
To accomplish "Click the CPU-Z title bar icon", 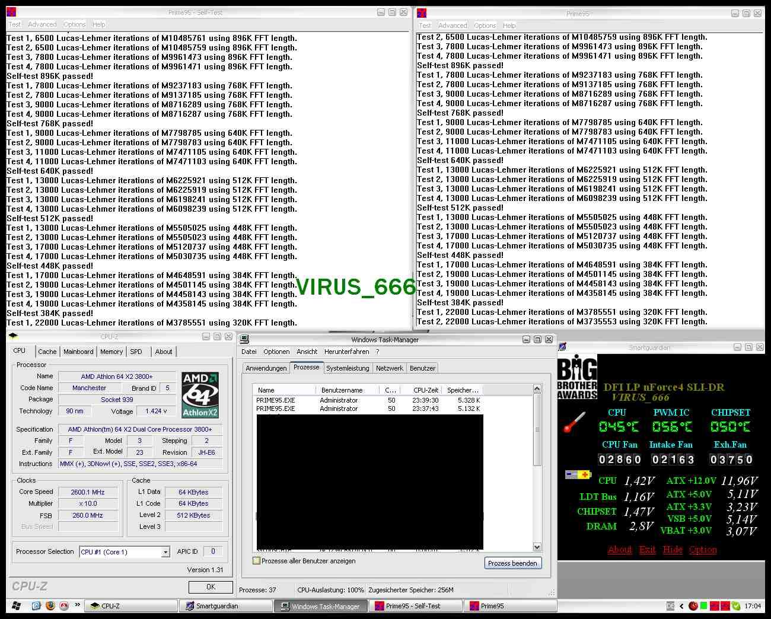I will (13, 336).
